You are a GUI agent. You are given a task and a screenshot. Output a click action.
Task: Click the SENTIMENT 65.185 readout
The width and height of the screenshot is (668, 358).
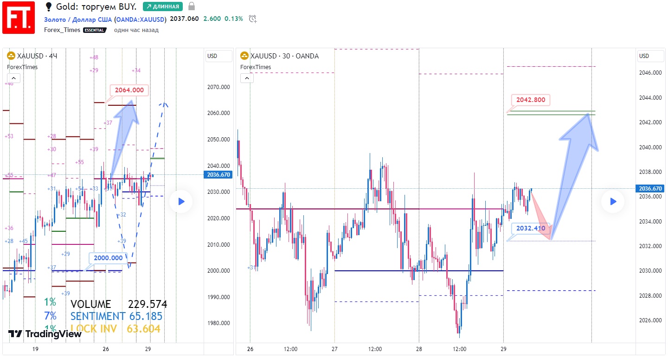point(116,316)
